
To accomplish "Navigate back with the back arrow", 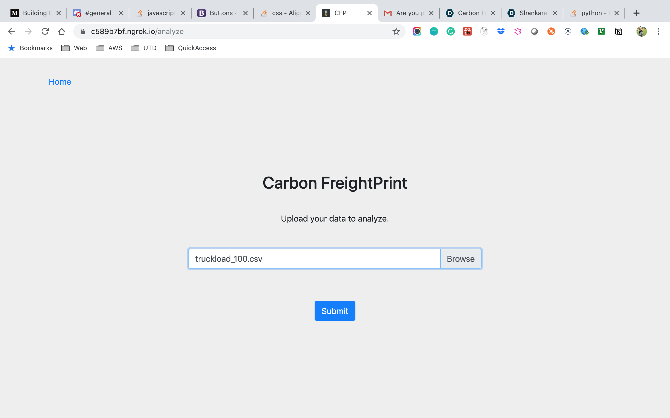I will pyautogui.click(x=11, y=32).
